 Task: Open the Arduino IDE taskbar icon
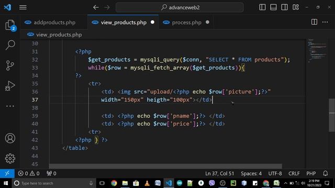(180, 183)
